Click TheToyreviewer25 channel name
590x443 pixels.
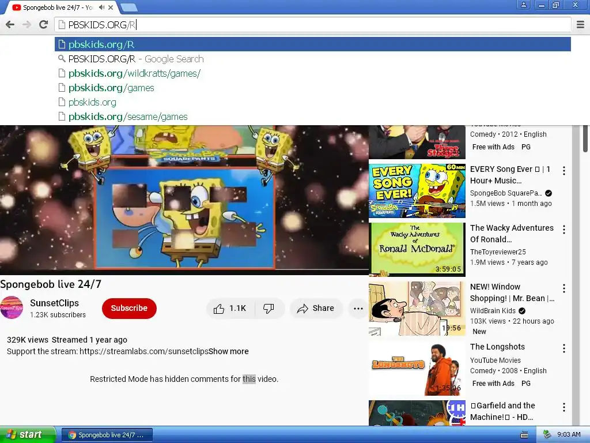pyautogui.click(x=498, y=252)
